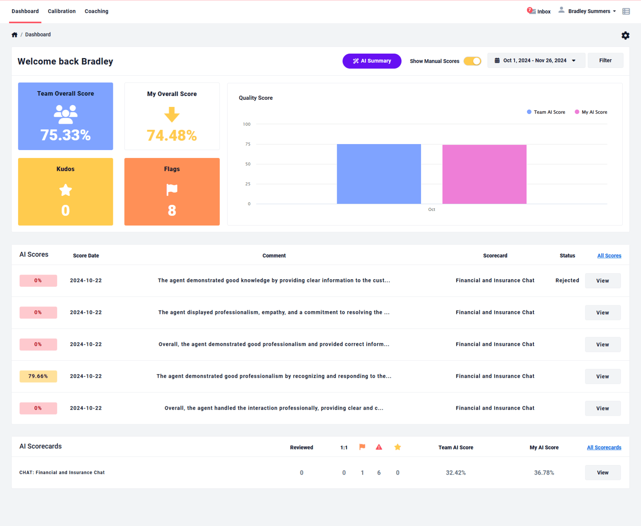View the Rejected score row
The image size is (641, 526).
603,281
